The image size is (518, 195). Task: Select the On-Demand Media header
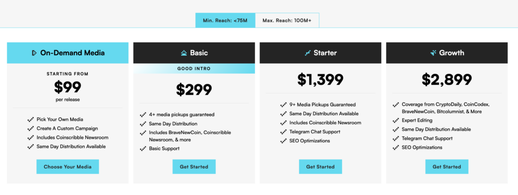68,53
